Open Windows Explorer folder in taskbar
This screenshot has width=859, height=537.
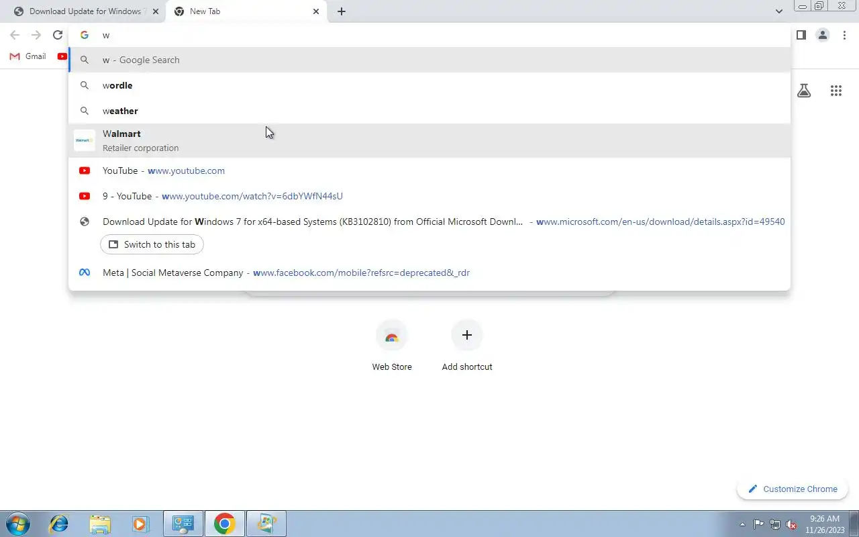point(100,524)
